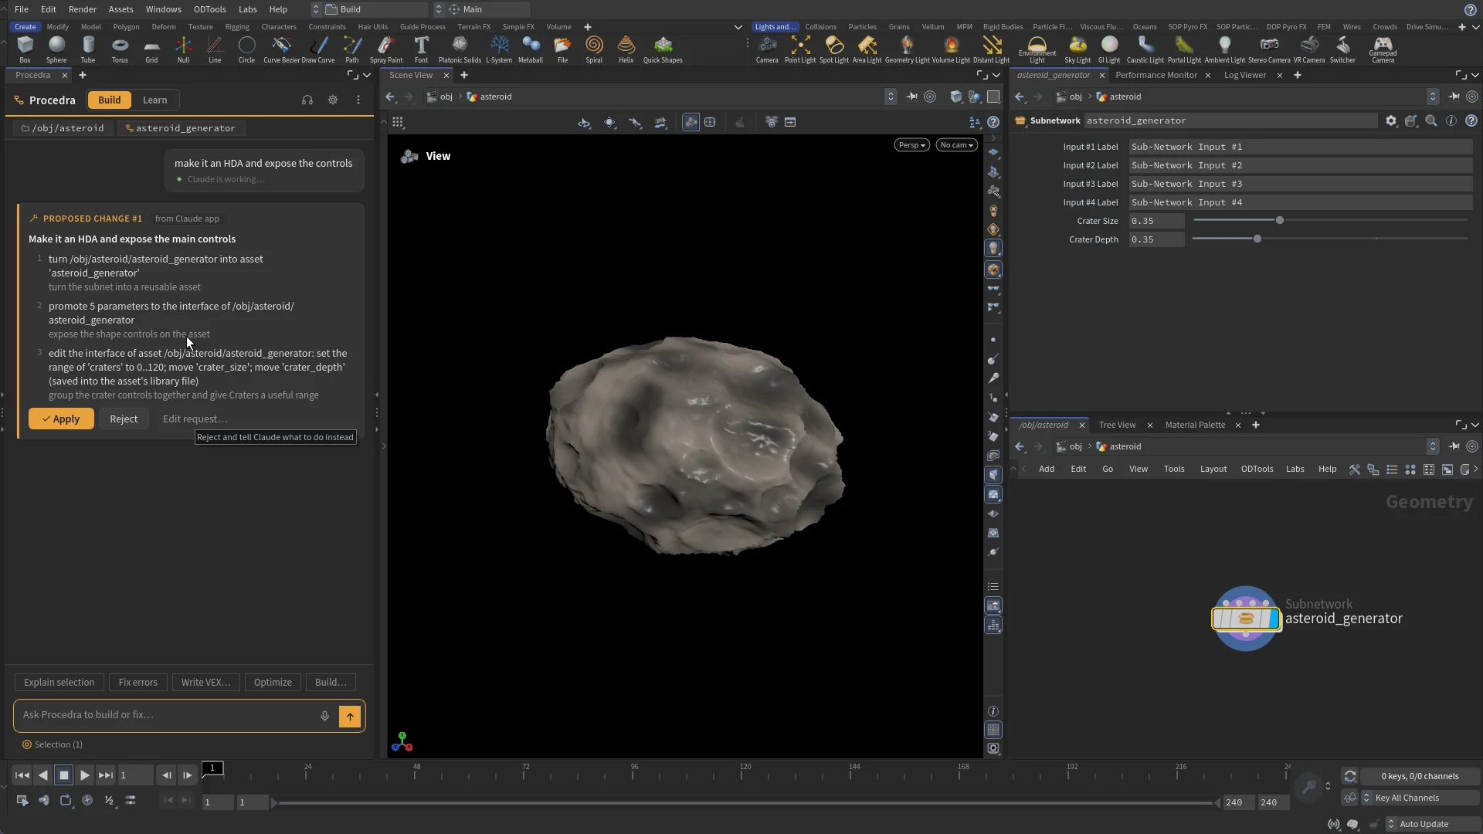Select the Metaball shelf tool
Viewport: 1483px width, 834px height.
(x=531, y=49)
